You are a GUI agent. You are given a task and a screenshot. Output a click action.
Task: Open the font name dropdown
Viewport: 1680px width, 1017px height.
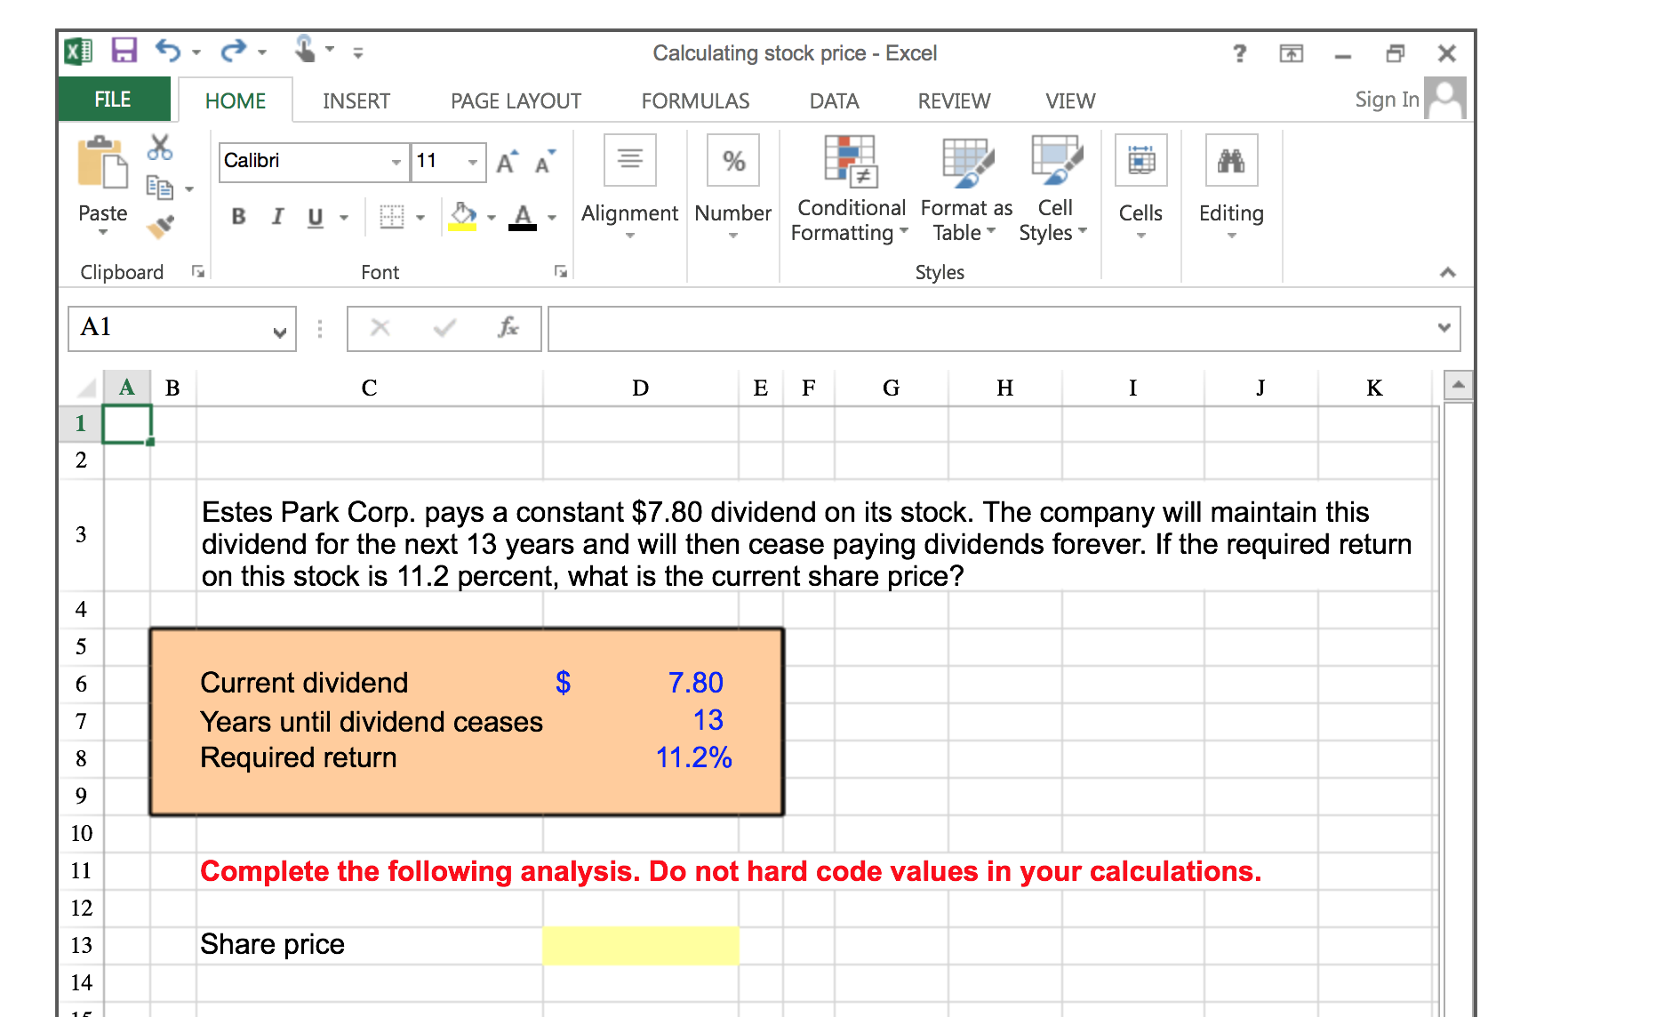point(396,162)
